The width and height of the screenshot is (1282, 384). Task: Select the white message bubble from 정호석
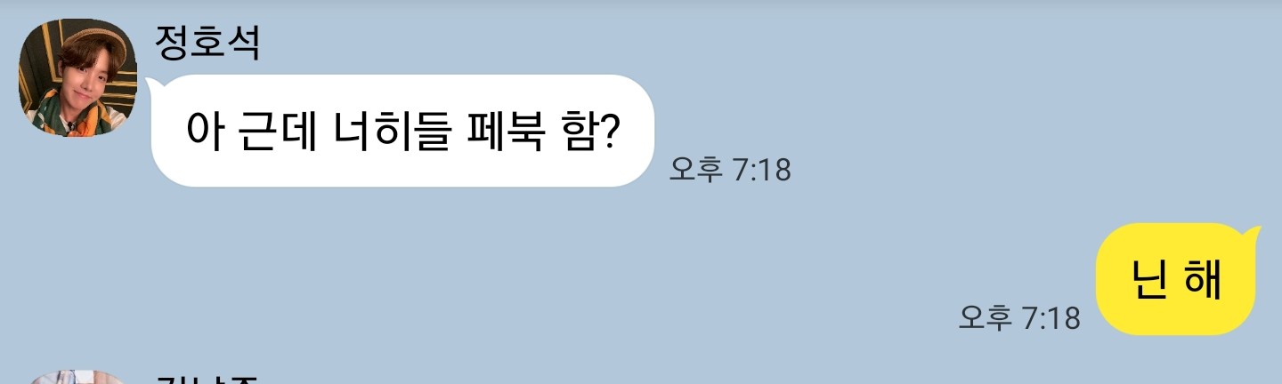point(402,131)
